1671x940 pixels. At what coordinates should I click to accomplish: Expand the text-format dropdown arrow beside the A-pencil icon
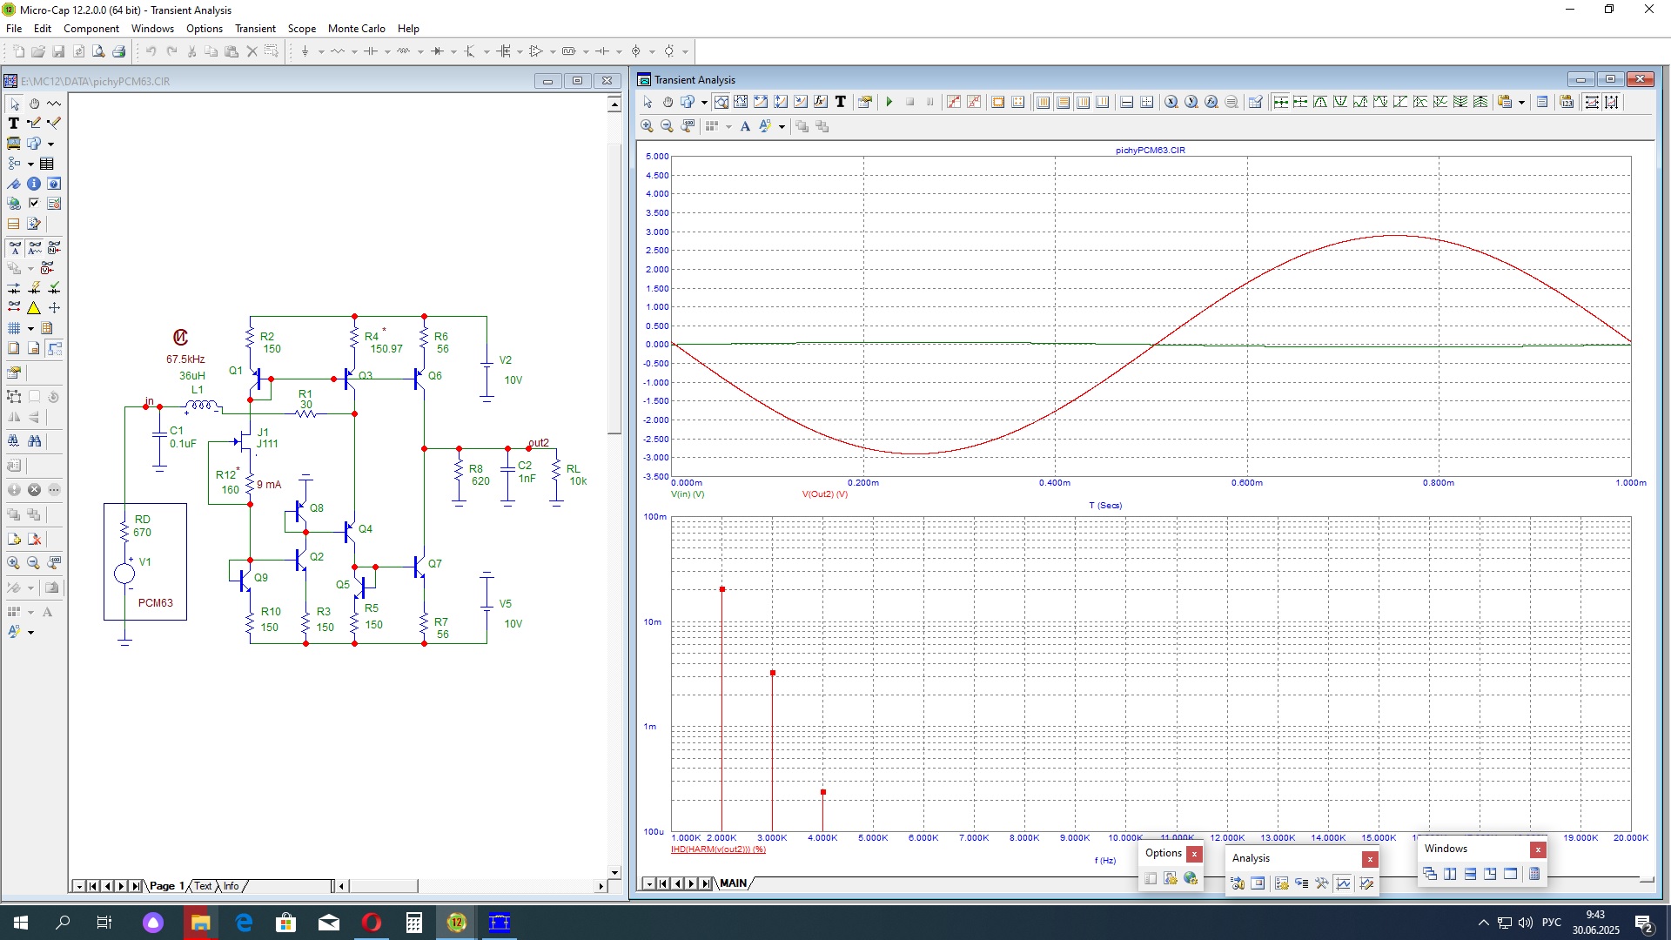[782, 127]
